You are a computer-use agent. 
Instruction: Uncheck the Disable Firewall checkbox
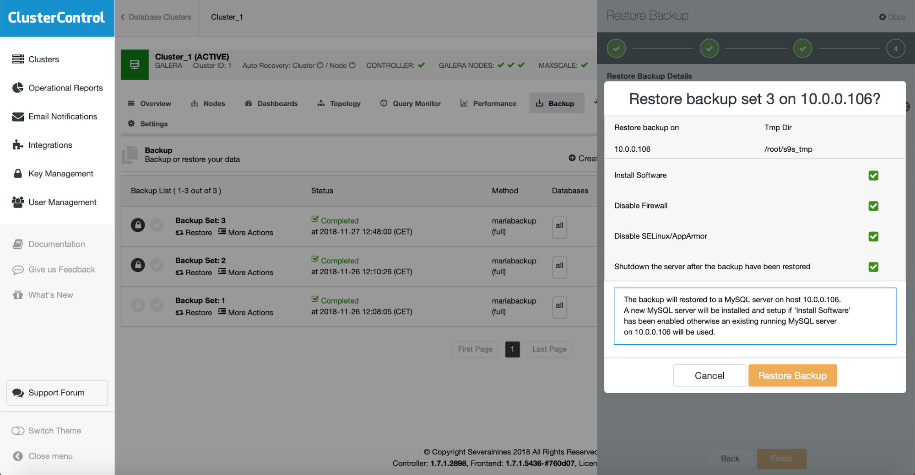coord(873,206)
